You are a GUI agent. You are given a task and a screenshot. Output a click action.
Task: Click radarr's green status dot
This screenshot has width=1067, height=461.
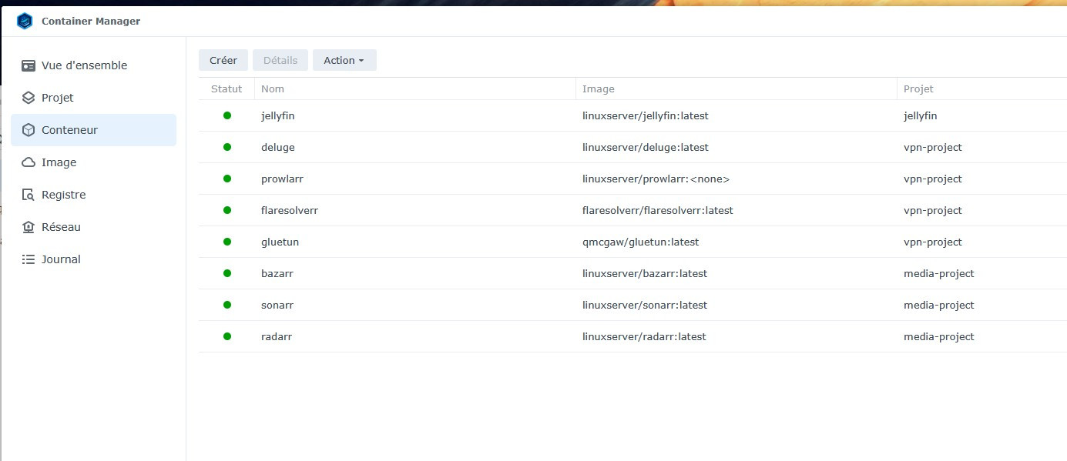click(x=227, y=336)
